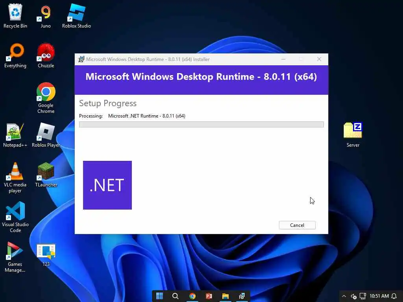
Task: Select the Google Chrome desktop shortcut
Action: click(46, 98)
